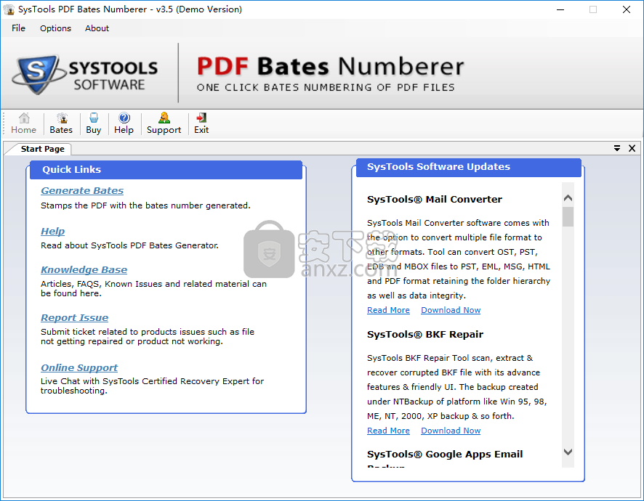This screenshot has width=644, height=501.
Task: Click the SysTools® Mail Converter heading
Action: (434, 200)
